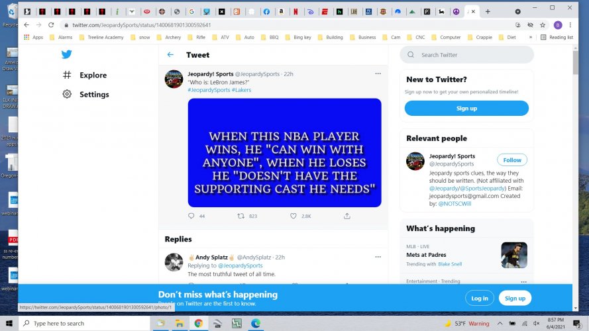589x331 pixels.
Task: Bookmark this page with star icon
Action: [543, 25]
